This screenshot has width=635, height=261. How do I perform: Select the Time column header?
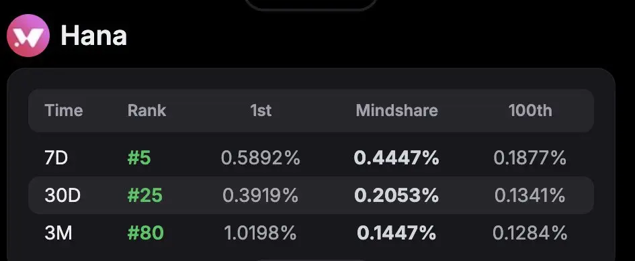tap(64, 111)
